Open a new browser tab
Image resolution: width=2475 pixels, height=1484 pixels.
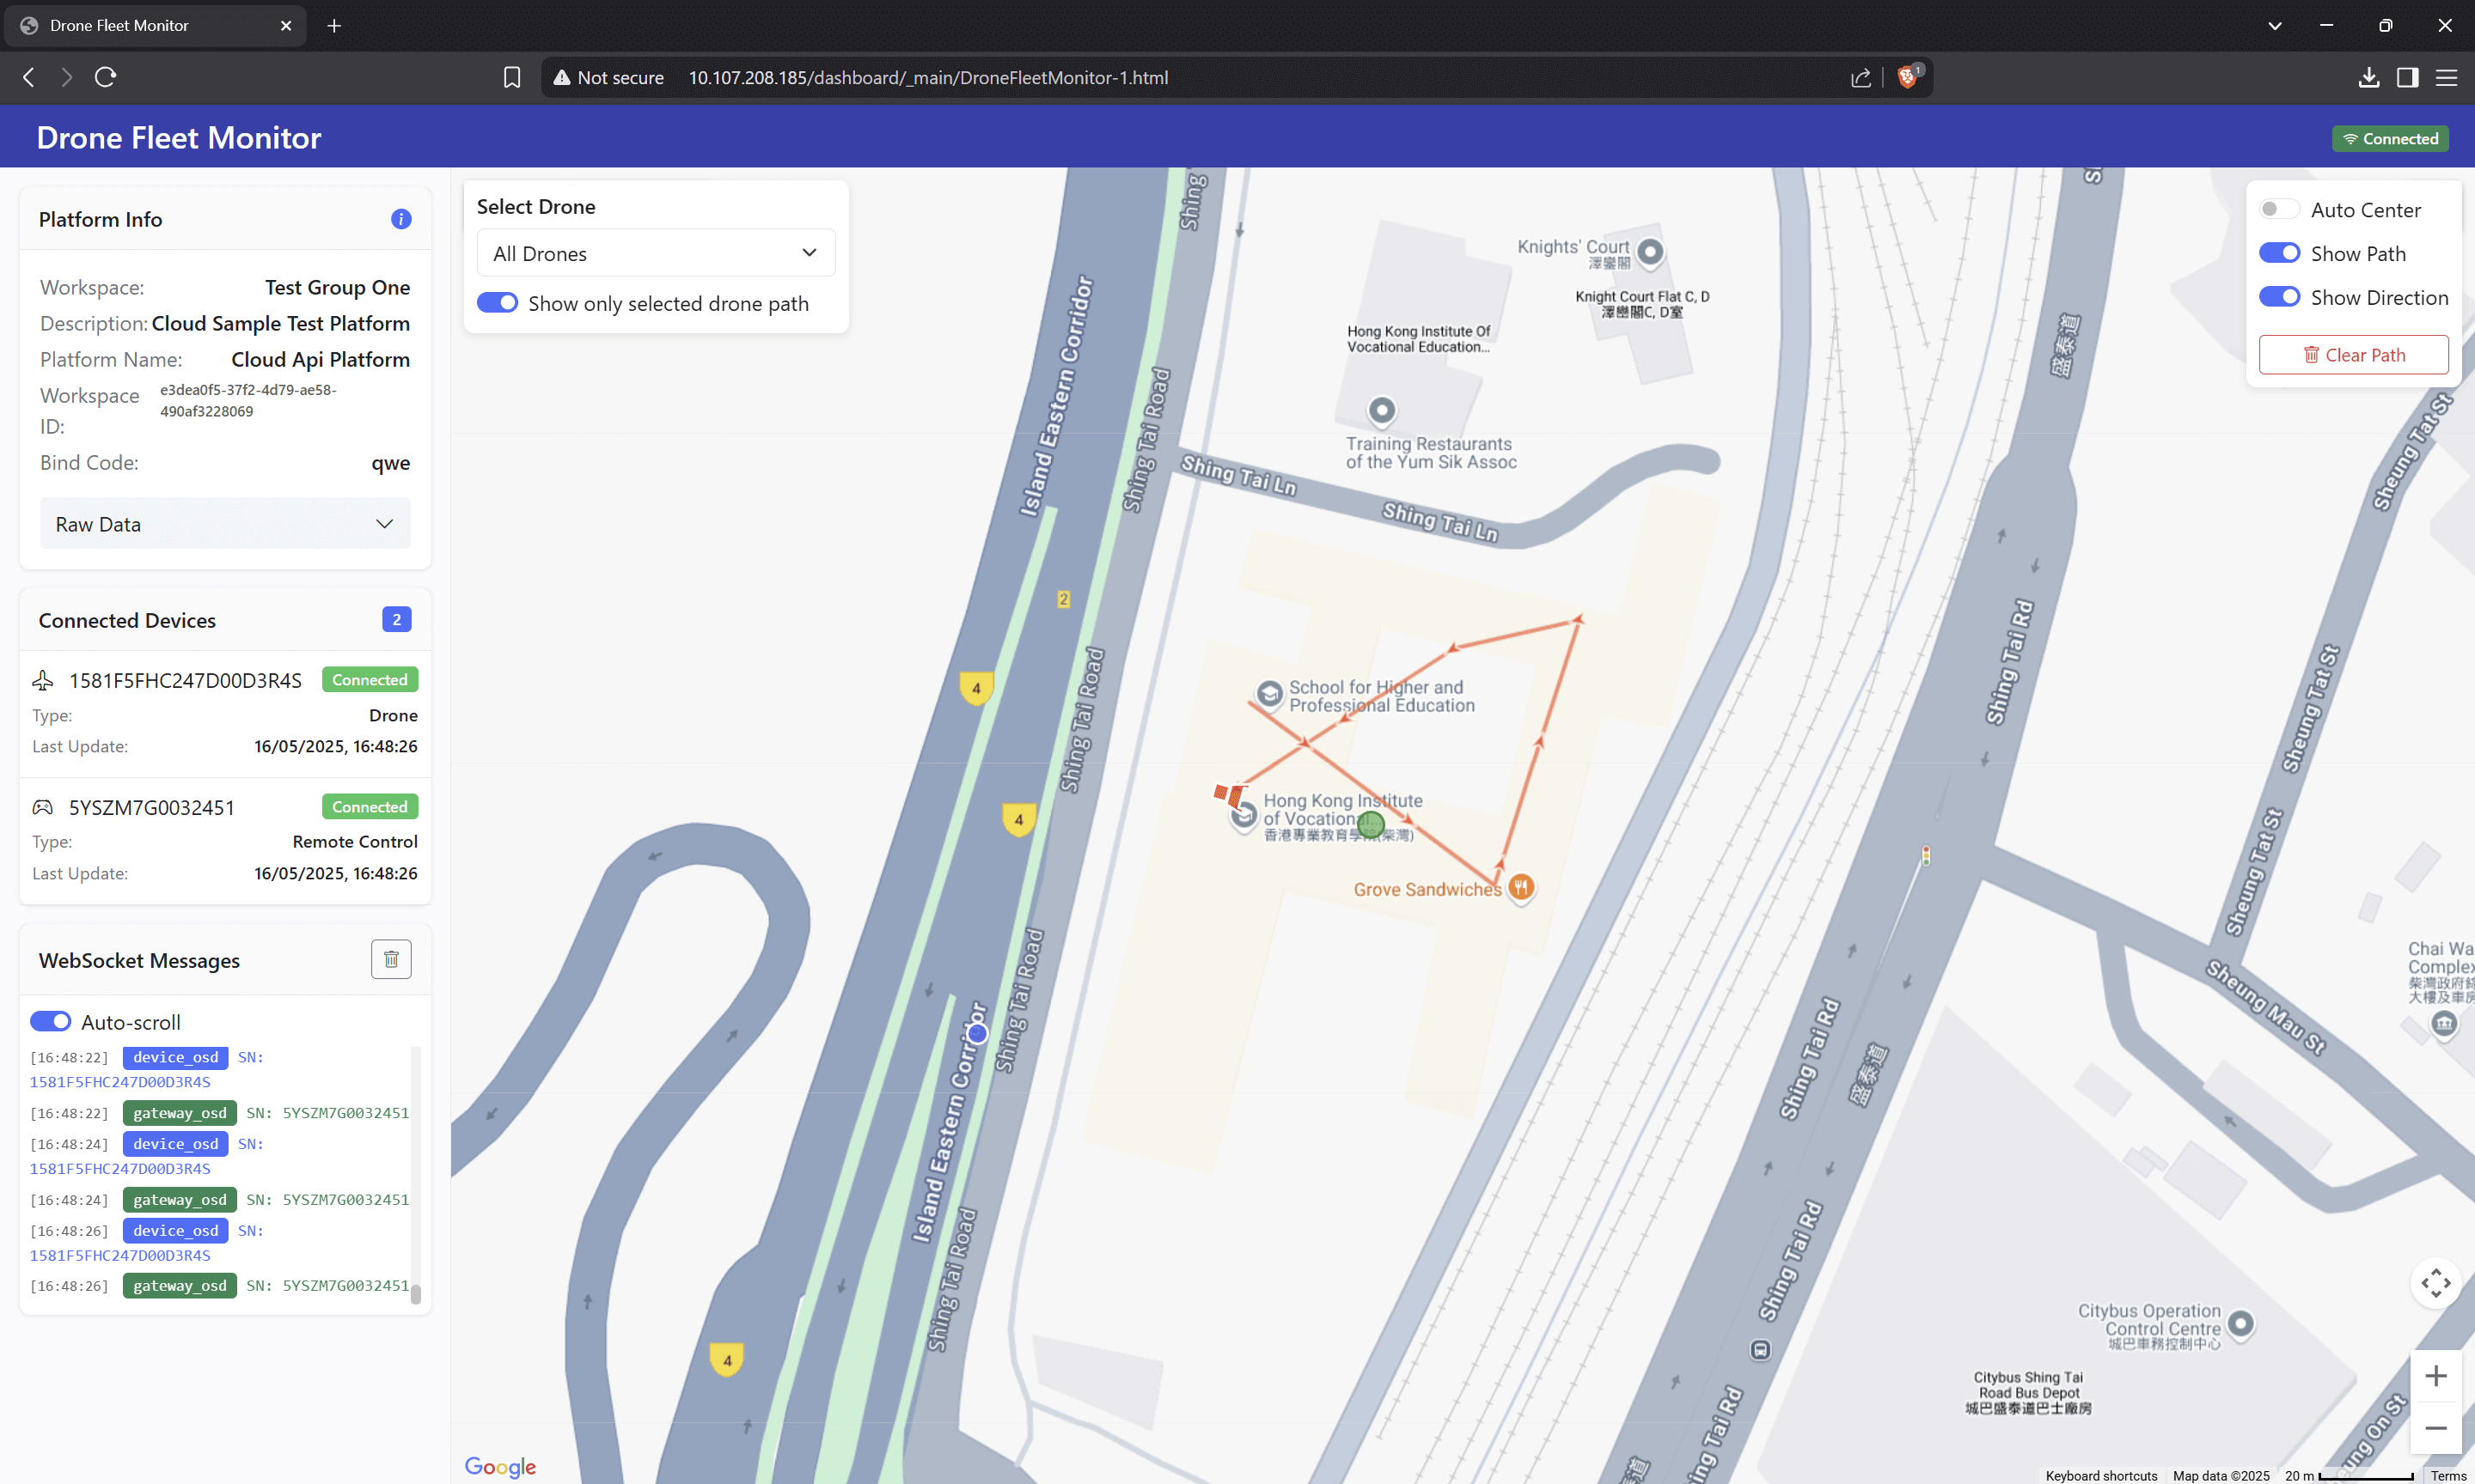tap(334, 25)
